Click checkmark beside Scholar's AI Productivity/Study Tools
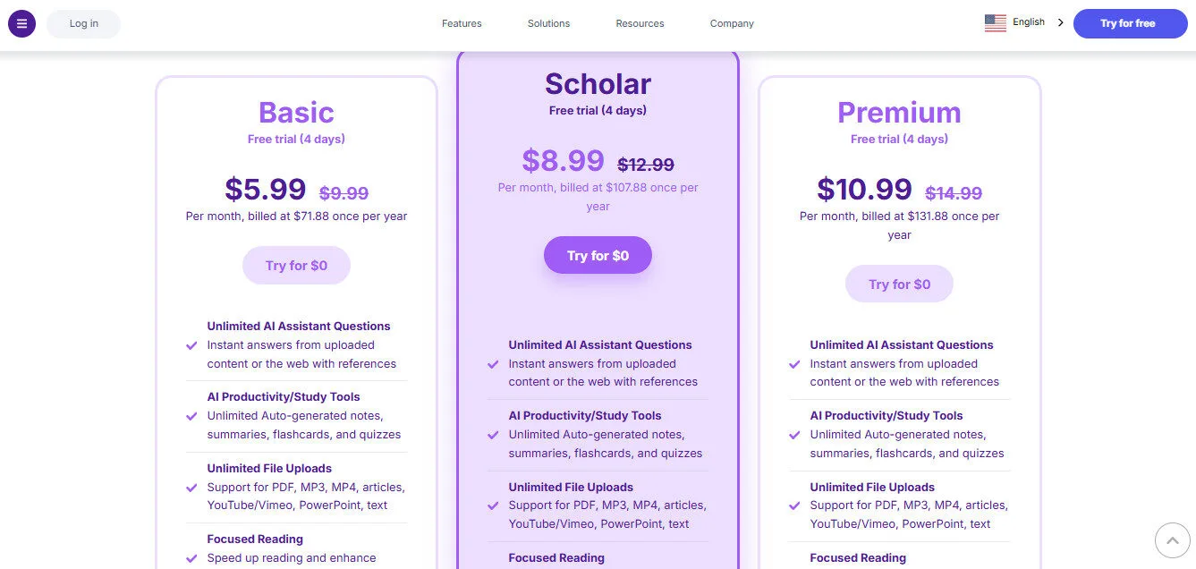The image size is (1196, 569). [493, 435]
